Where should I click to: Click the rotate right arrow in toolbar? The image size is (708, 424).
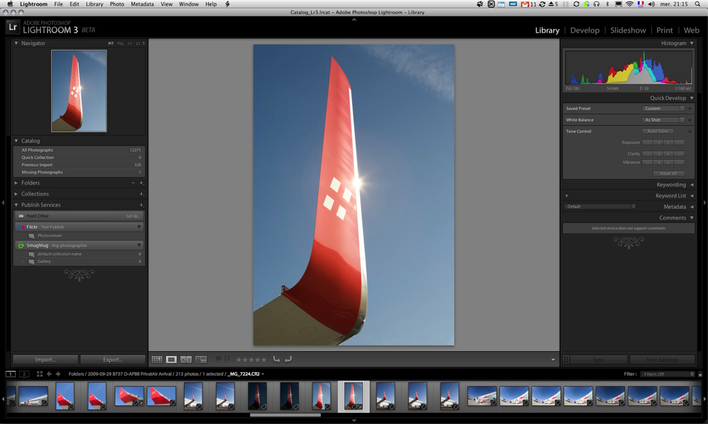point(288,360)
